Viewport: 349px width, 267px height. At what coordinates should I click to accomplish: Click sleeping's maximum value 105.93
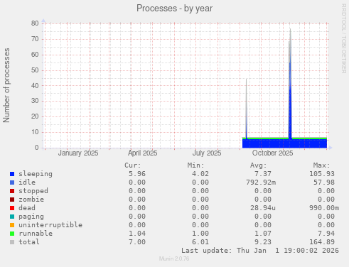322,174
